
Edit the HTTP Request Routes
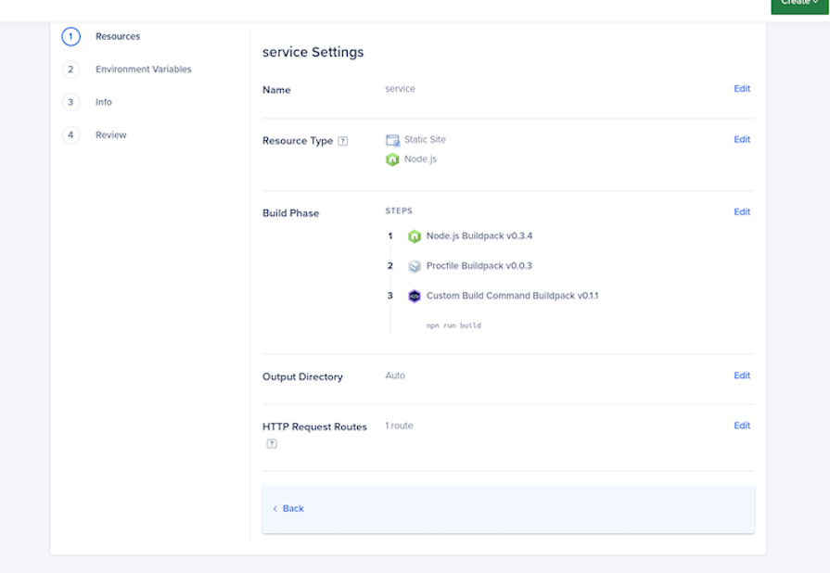742,426
